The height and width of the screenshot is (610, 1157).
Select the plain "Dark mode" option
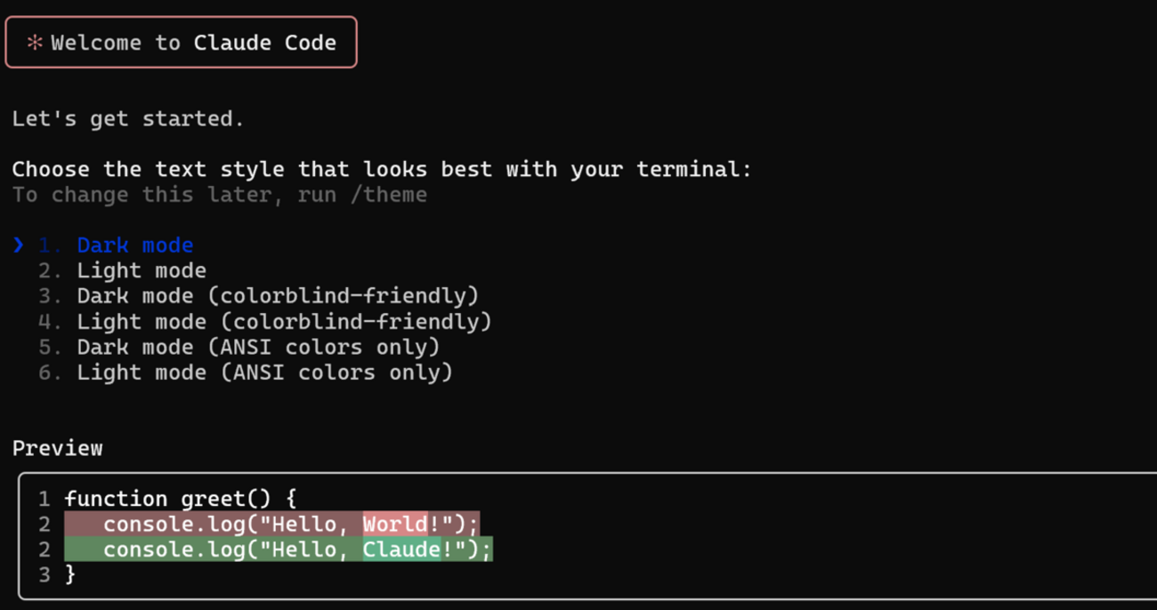point(134,245)
